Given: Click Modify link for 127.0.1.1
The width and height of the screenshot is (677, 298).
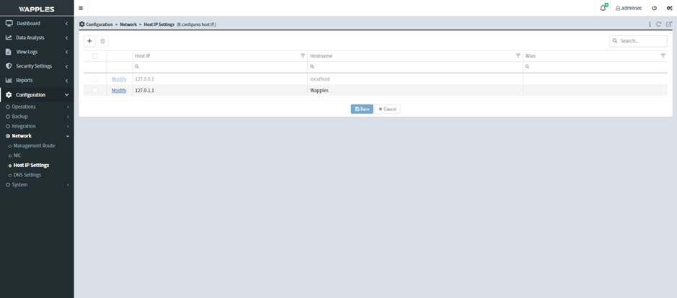Looking at the screenshot, I should [119, 91].
